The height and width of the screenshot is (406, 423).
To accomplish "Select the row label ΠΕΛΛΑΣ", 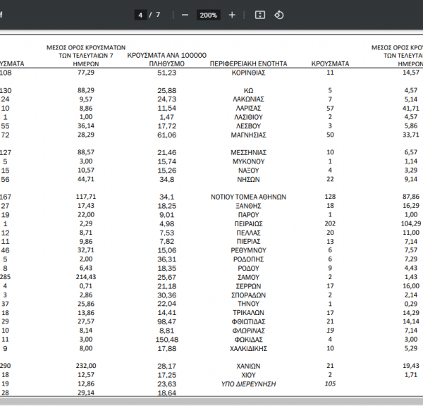I will 248,233.
